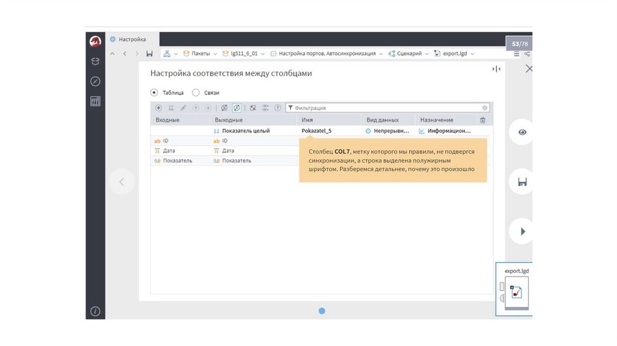Click the collapse panel icon near top right
617x346 pixels.
tap(496, 69)
